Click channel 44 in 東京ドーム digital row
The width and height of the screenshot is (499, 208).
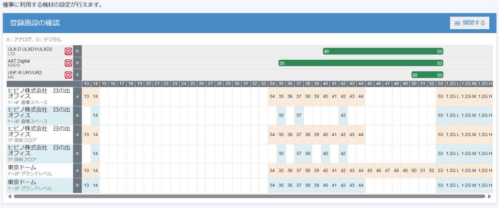coord(361,185)
